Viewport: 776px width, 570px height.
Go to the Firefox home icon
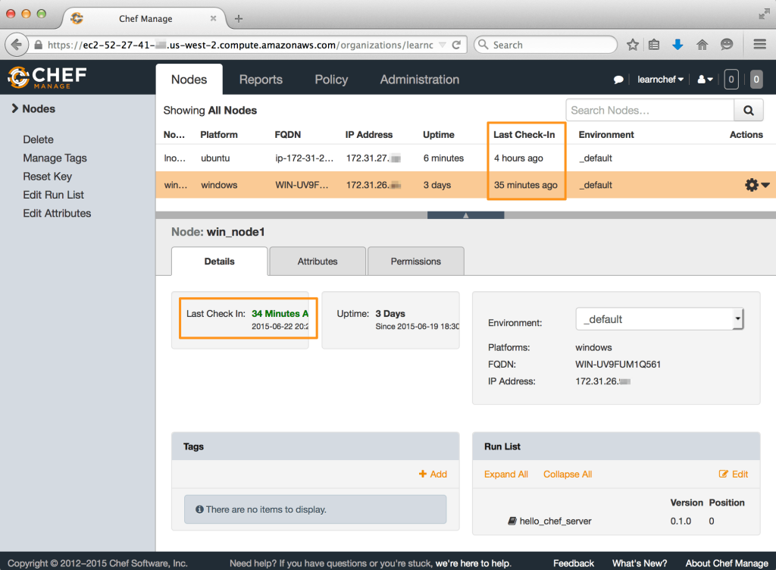(x=702, y=45)
